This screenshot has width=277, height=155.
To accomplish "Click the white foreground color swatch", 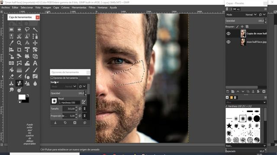I will point(22,97).
